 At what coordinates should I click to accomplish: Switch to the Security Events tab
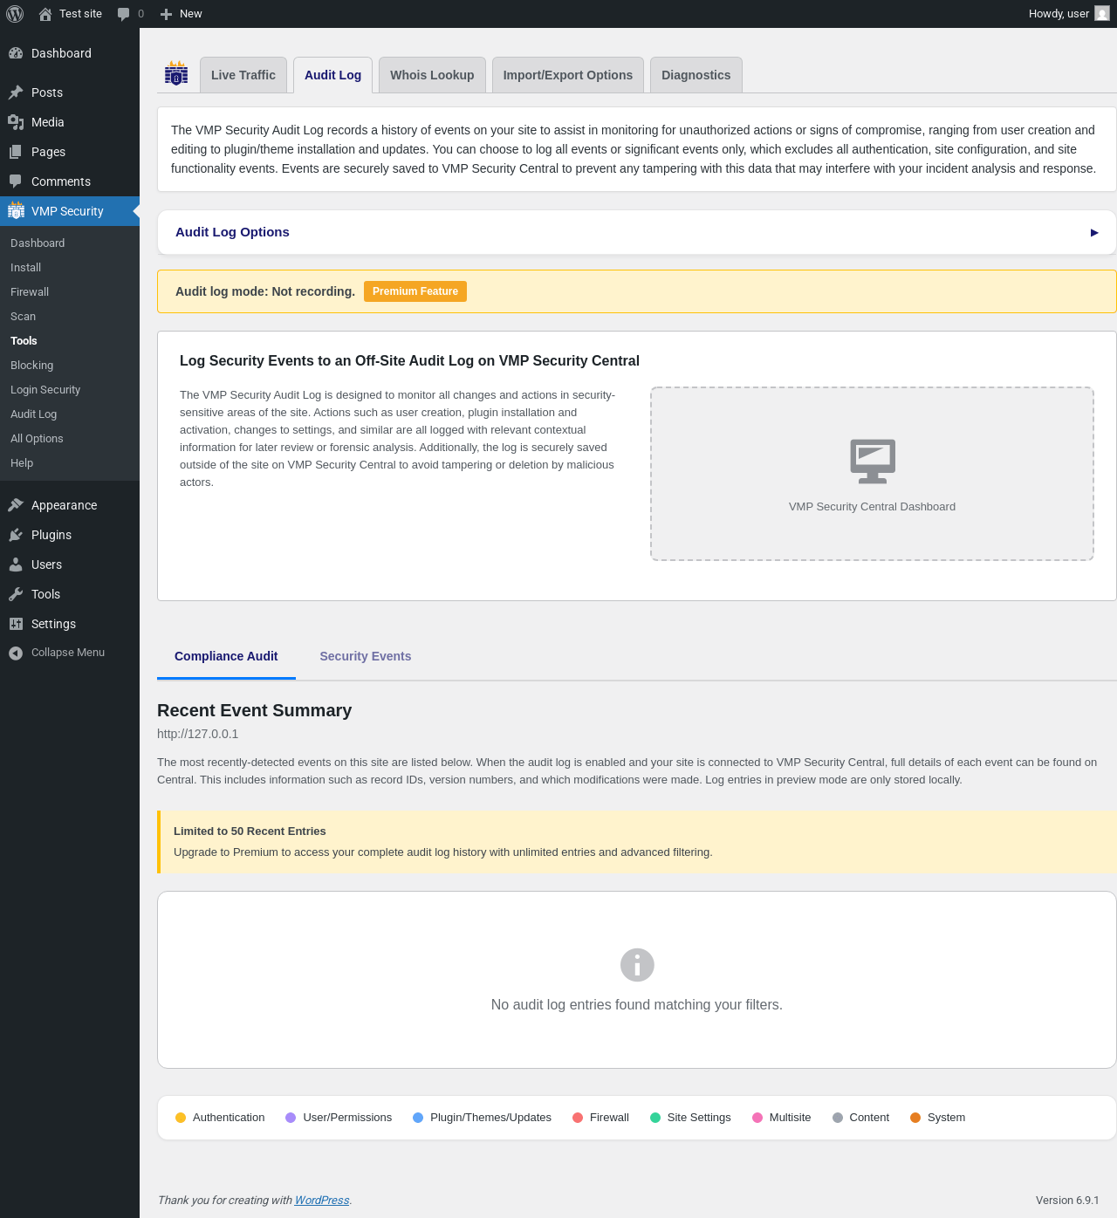click(x=366, y=656)
